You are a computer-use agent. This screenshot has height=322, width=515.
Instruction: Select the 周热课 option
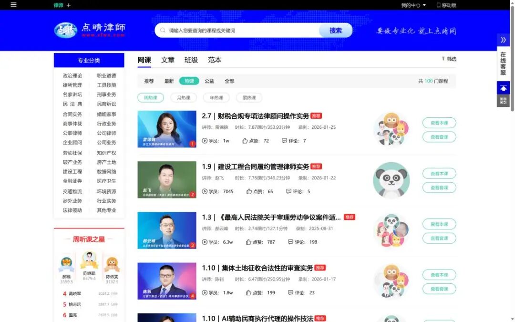[151, 97]
